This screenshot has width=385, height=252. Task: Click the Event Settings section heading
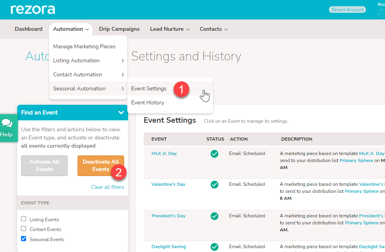170,120
